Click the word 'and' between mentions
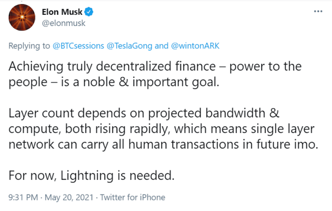The image size is (332, 211). (162, 46)
